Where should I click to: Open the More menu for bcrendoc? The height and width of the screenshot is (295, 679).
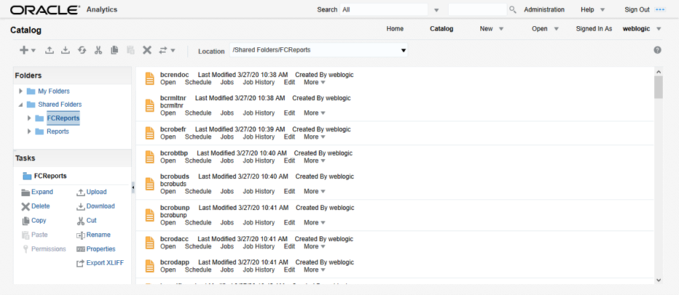pyautogui.click(x=314, y=82)
